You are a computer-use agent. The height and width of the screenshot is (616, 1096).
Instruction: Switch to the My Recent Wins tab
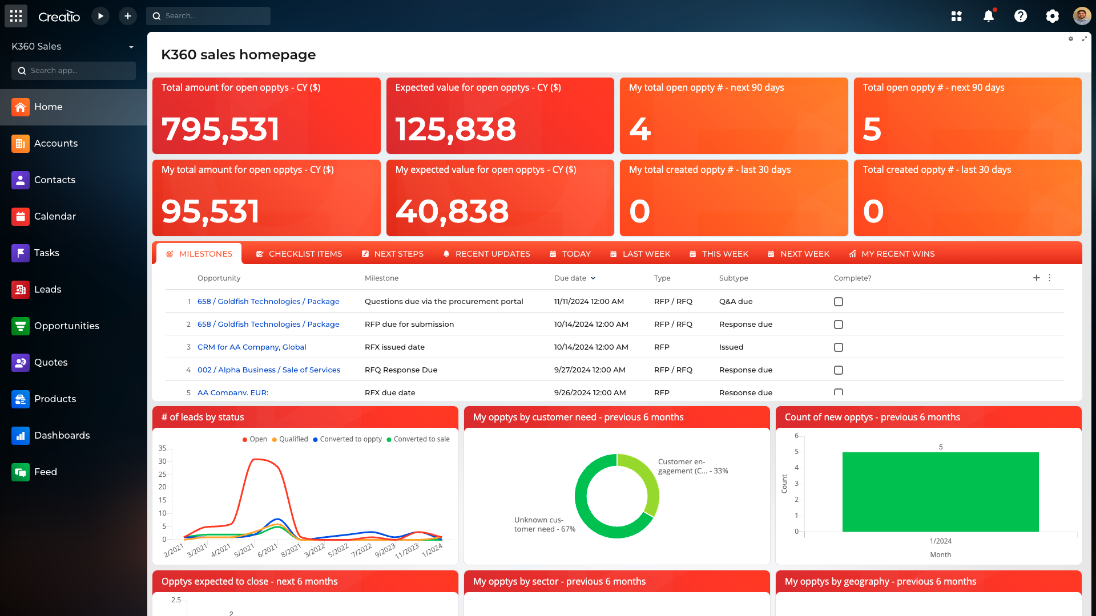892,254
